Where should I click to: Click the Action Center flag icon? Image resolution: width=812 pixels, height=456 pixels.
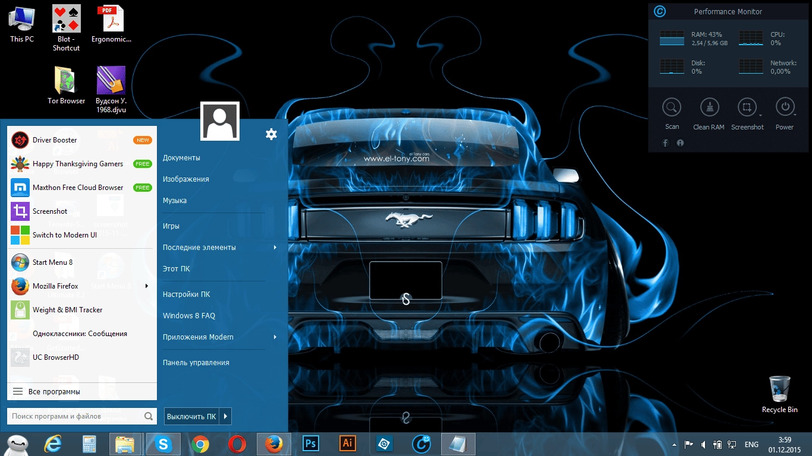tap(689, 444)
